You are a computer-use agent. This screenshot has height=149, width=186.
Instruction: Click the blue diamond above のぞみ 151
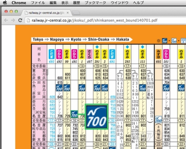click(x=143, y=47)
